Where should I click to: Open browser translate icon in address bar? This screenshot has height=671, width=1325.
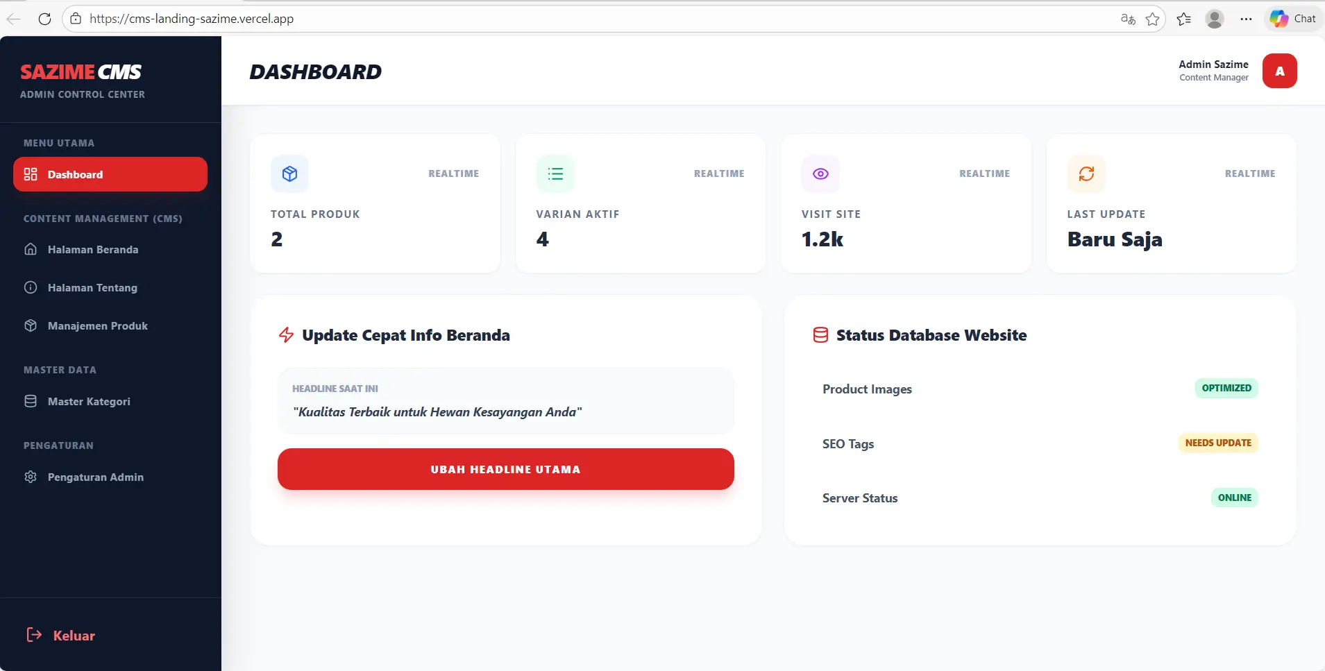(x=1128, y=19)
